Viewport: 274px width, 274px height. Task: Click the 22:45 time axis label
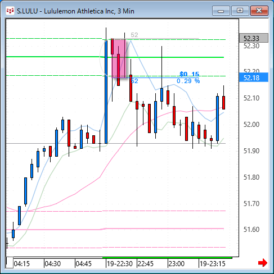146,264
